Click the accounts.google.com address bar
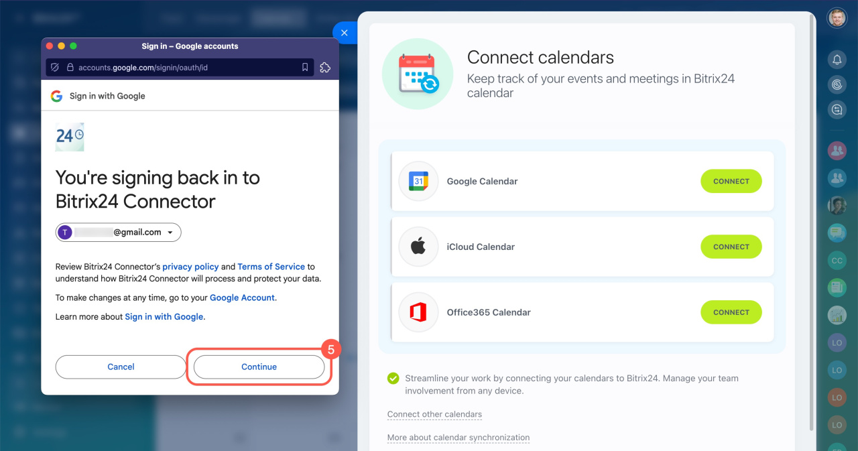The image size is (858, 451). tap(180, 67)
